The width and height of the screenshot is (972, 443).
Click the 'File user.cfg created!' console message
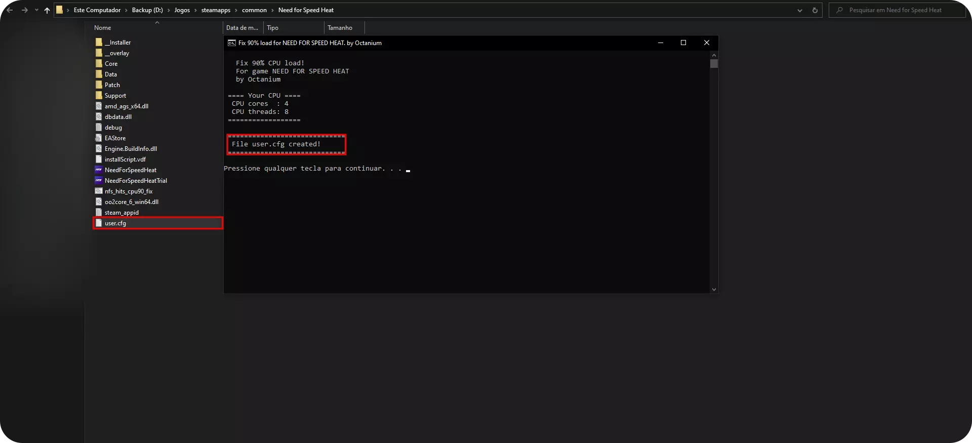tap(276, 144)
